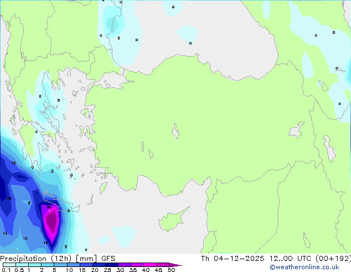Pick the 45–50 mm legend color swatch
This screenshot has height=272, width=351.
pyautogui.click(x=163, y=265)
